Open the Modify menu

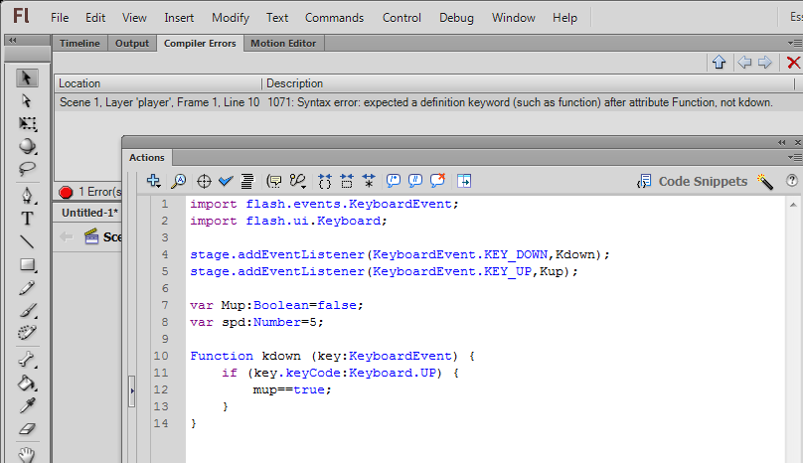coord(231,18)
